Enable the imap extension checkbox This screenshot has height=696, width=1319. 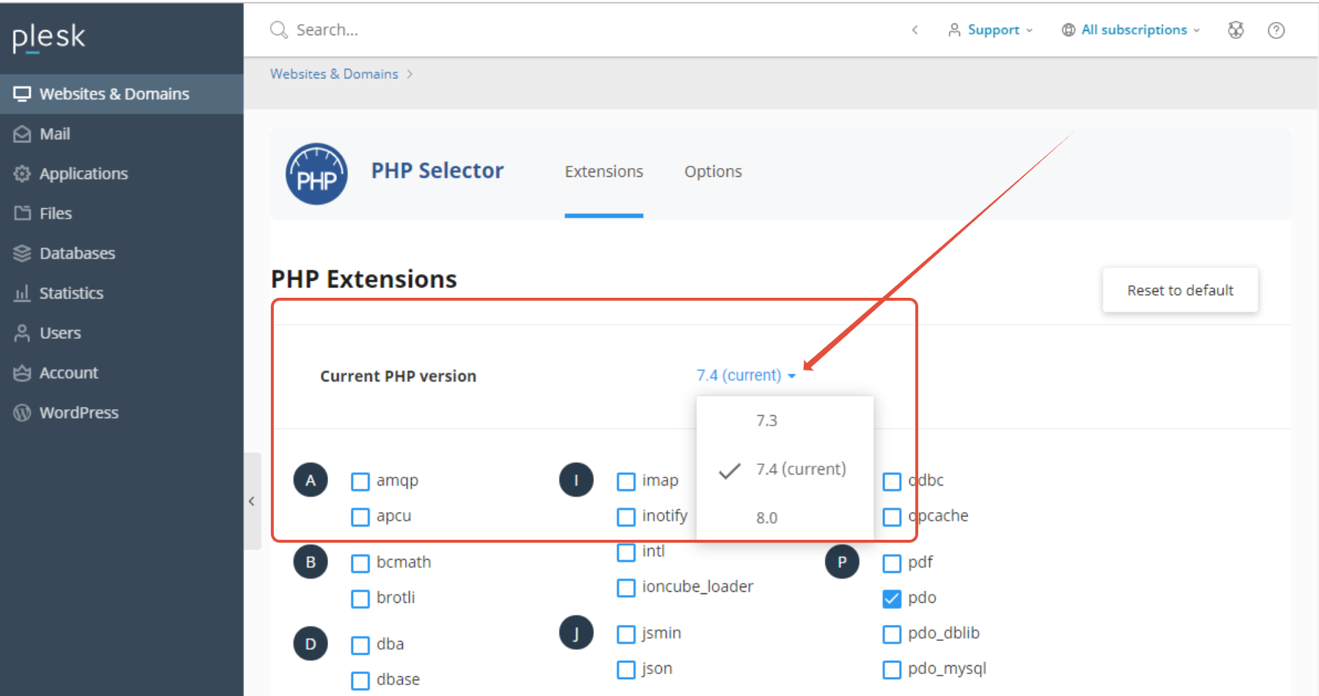coord(626,482)
